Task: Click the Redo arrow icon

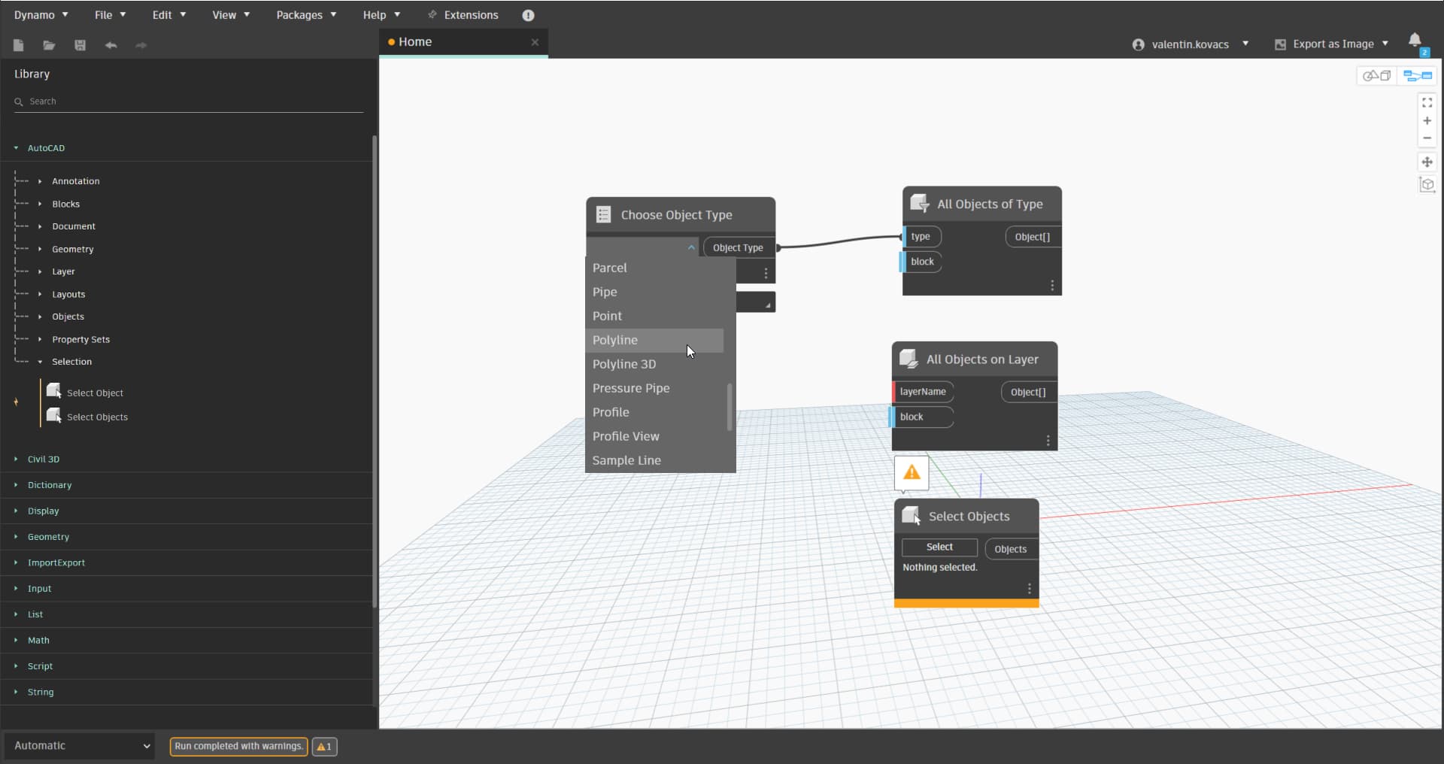Action: click(141, 45)
